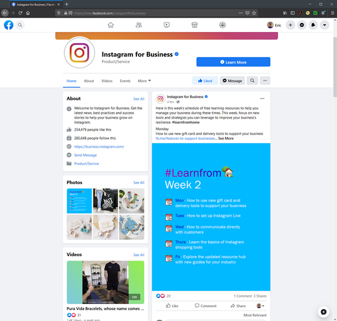Open the Marketplace storefront icon
Viewport: 337px width, 321px height.
click(195, 25)
